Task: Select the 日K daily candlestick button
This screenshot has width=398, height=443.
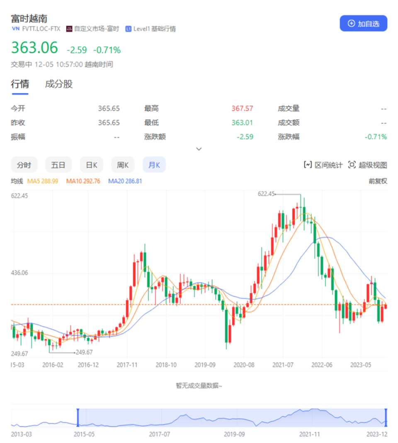Action: point(91,164)
